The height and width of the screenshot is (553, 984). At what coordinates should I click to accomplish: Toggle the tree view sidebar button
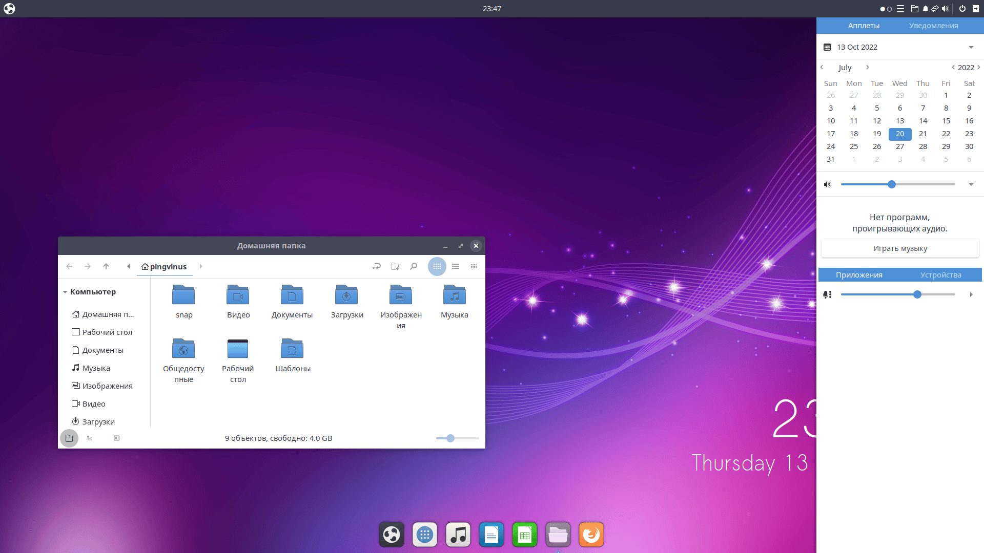90,438
